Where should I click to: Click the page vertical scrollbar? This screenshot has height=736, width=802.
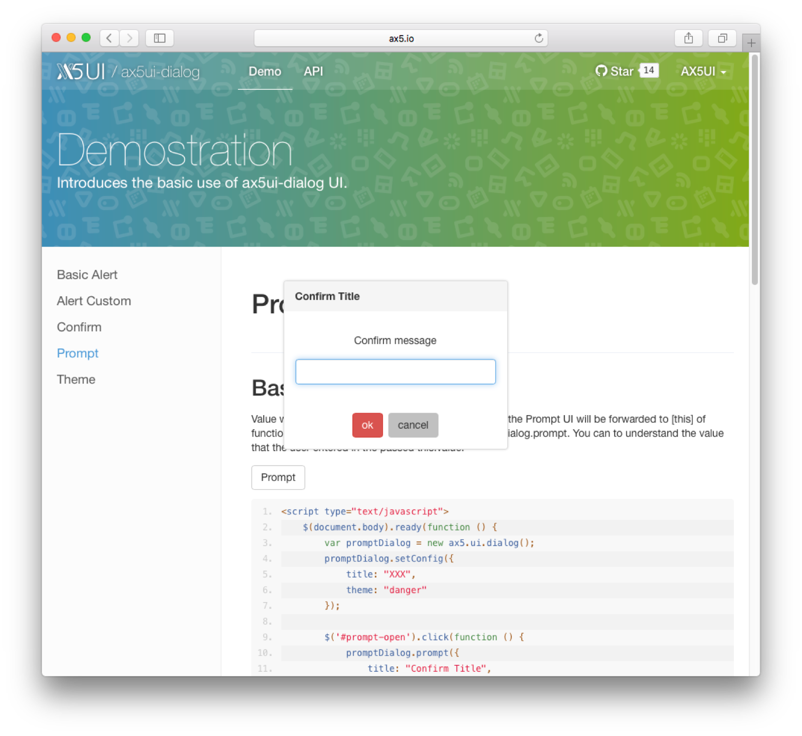(755, 170)
